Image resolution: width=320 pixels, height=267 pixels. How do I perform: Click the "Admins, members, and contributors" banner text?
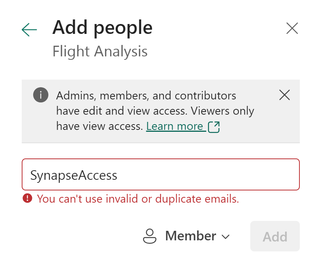click(146, 95)
